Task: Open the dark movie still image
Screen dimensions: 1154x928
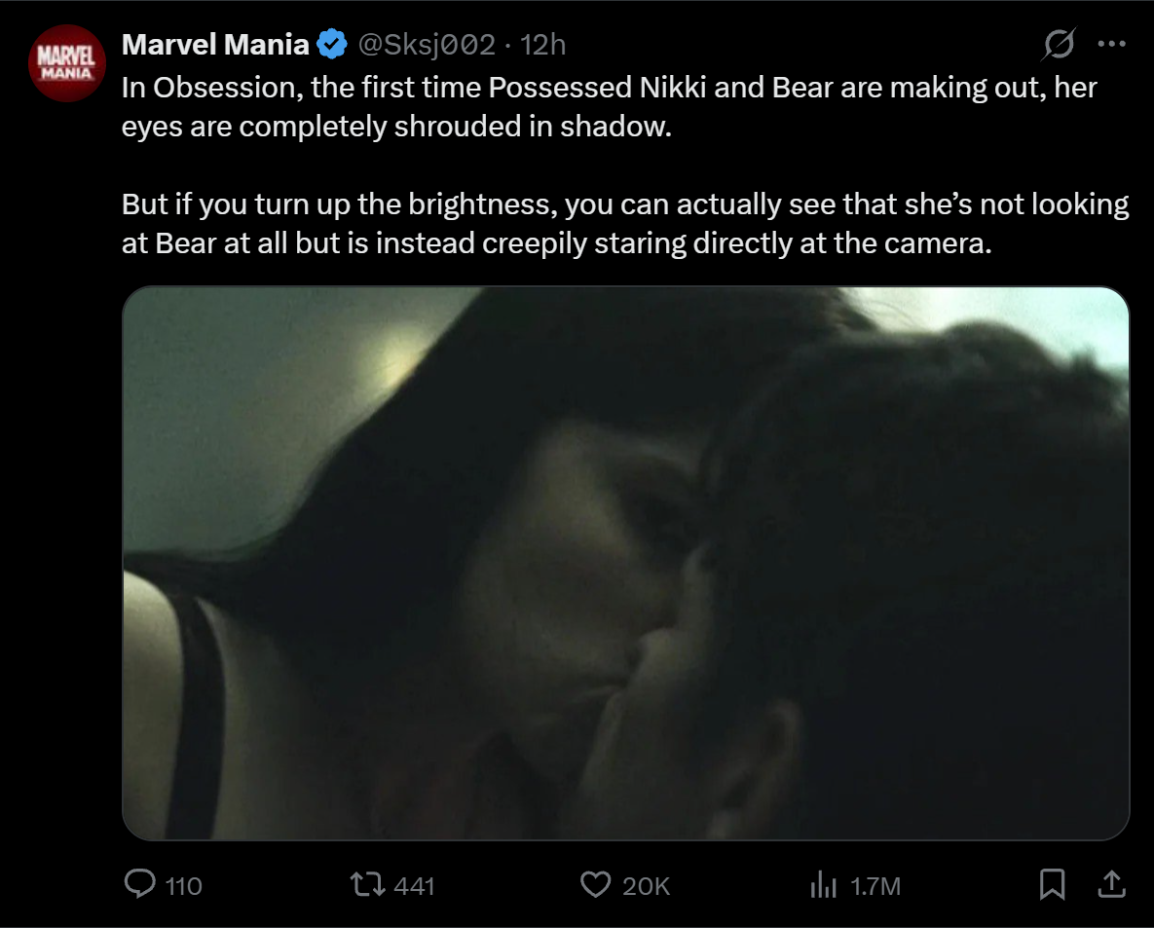Action: click(625, 563)
